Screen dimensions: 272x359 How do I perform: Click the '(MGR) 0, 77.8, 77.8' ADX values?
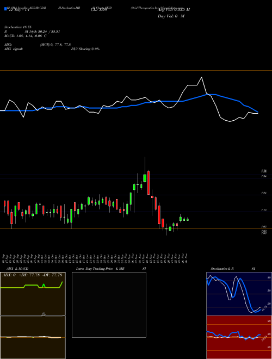coord(55,45)
